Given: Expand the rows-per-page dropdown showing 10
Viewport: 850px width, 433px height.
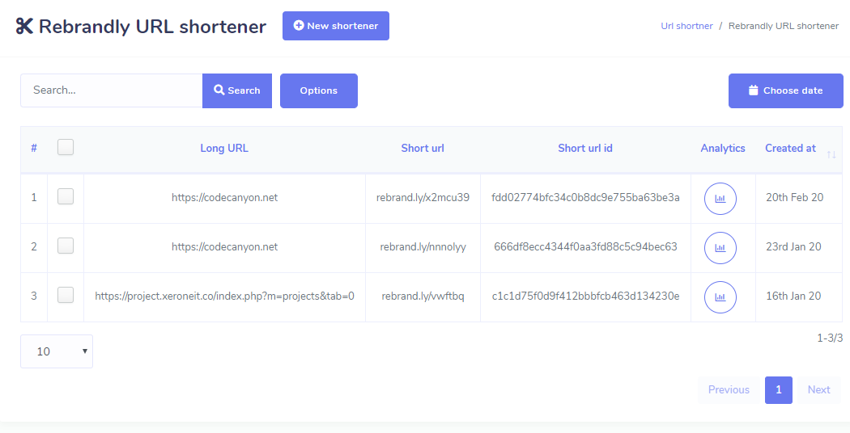Looking at the screenshot, I should 57,351.
